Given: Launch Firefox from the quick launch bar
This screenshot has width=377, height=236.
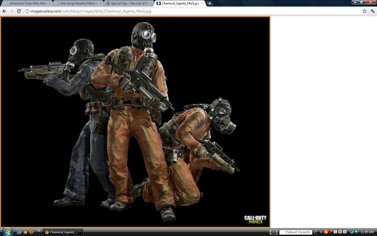Looking at the screenshot, I should pos(31,232).
